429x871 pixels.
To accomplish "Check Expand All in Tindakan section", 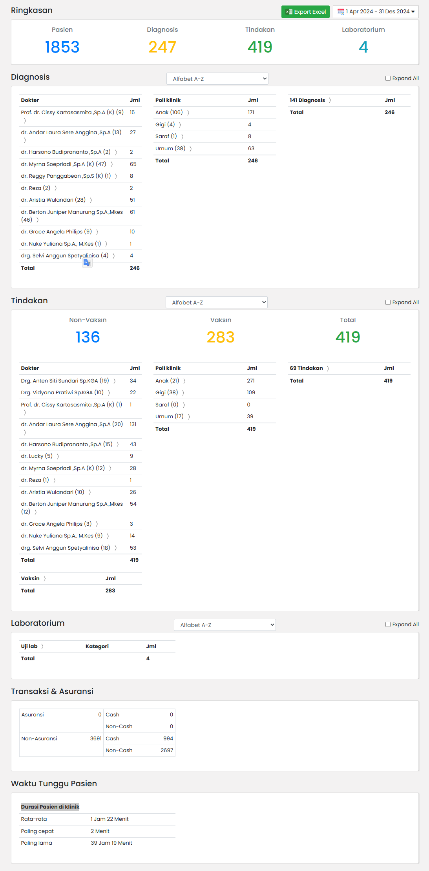I will click(388, 302).
